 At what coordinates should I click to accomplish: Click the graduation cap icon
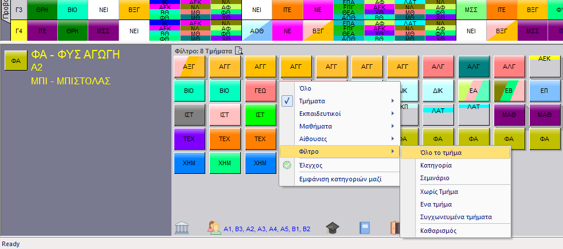point(333,228)
